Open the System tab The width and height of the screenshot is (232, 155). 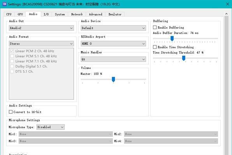(60, 14)
